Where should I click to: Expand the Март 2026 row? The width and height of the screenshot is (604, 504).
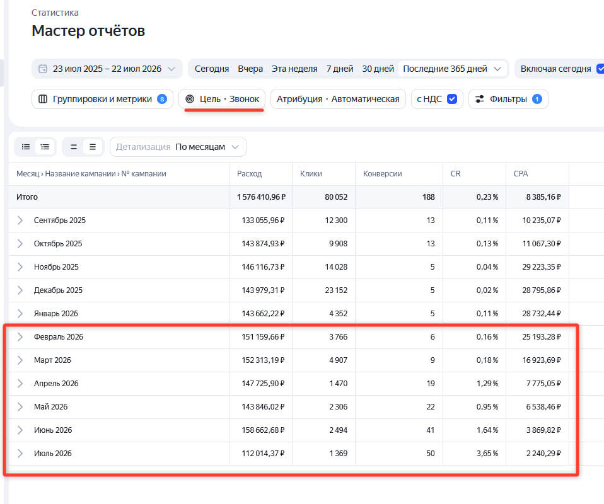pos(20,360)
